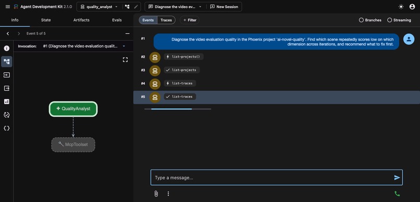The height and width of the screenshot is (202, 420).
Task: Open the session selector dropdown
Action: 175,7
